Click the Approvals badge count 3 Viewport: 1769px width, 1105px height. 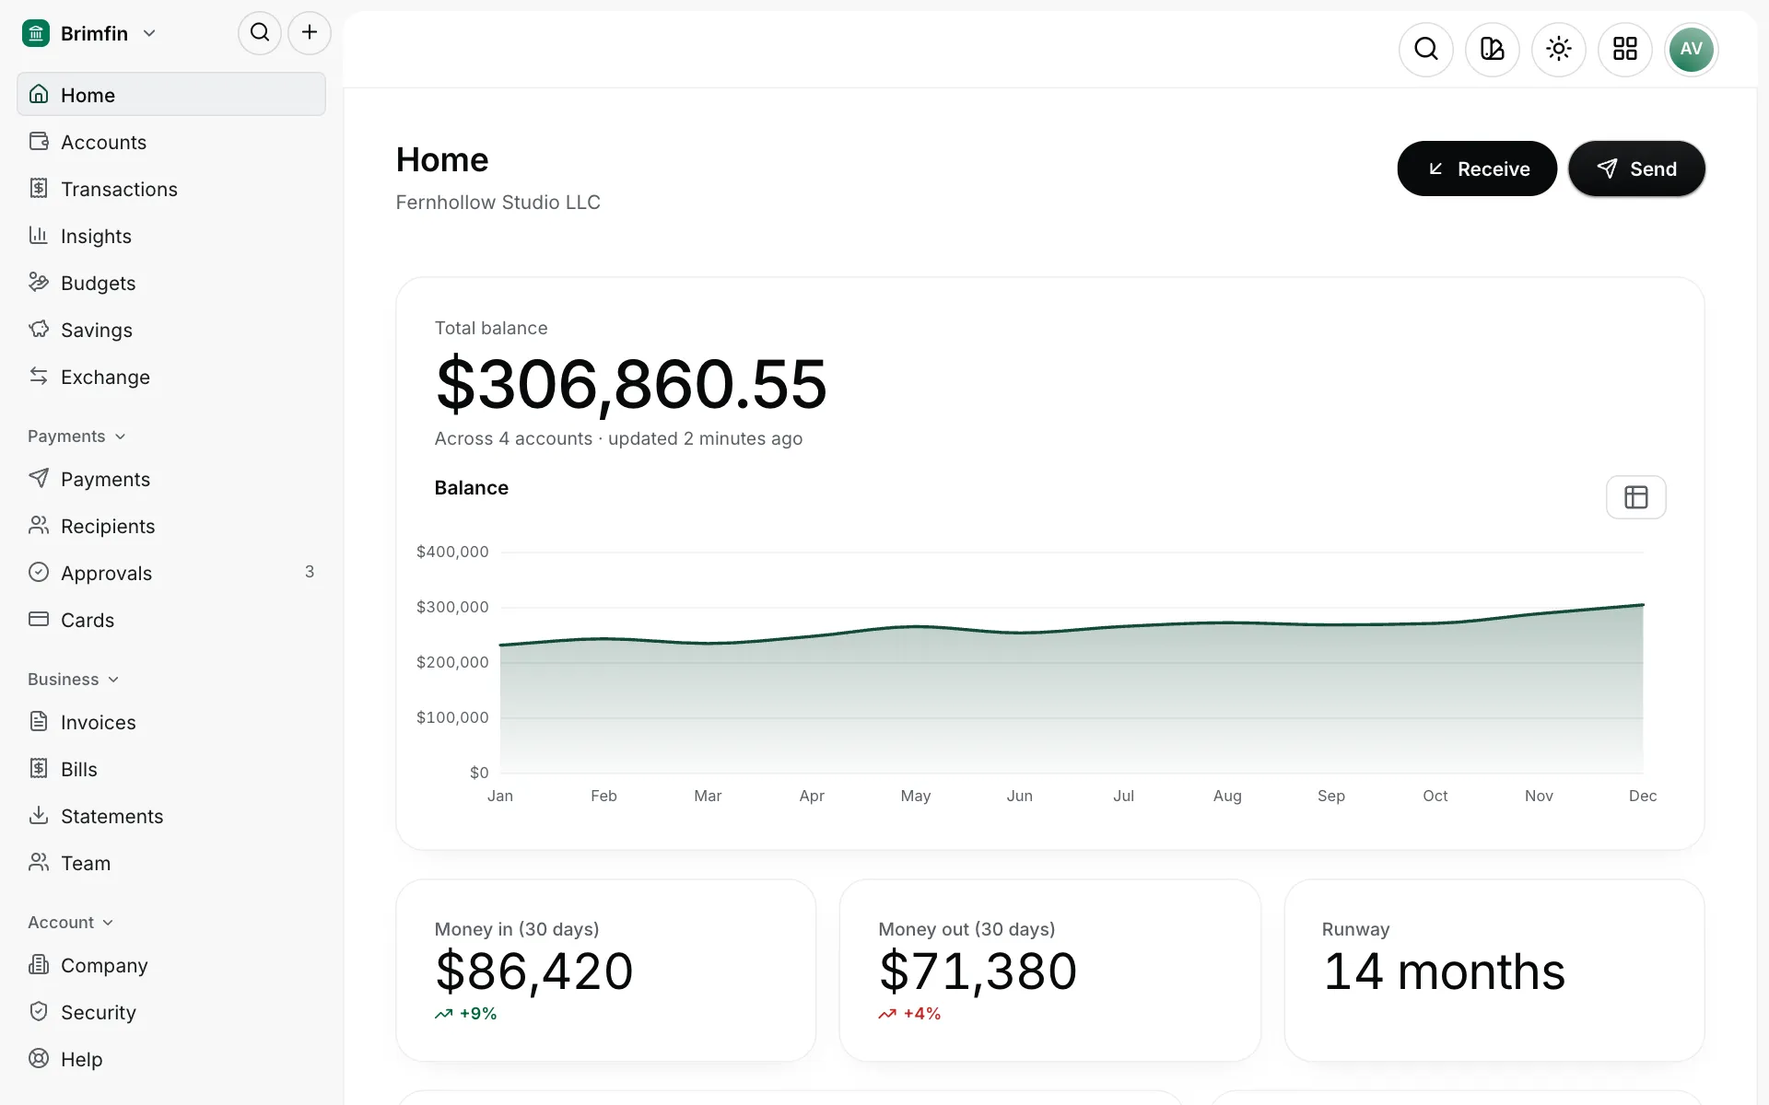pyautogui.click(x=310, y=572)
